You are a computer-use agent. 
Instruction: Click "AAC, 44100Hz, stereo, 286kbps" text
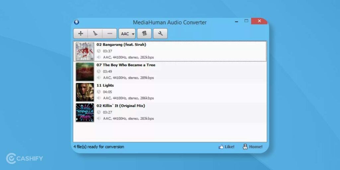[x=128, y=98]
